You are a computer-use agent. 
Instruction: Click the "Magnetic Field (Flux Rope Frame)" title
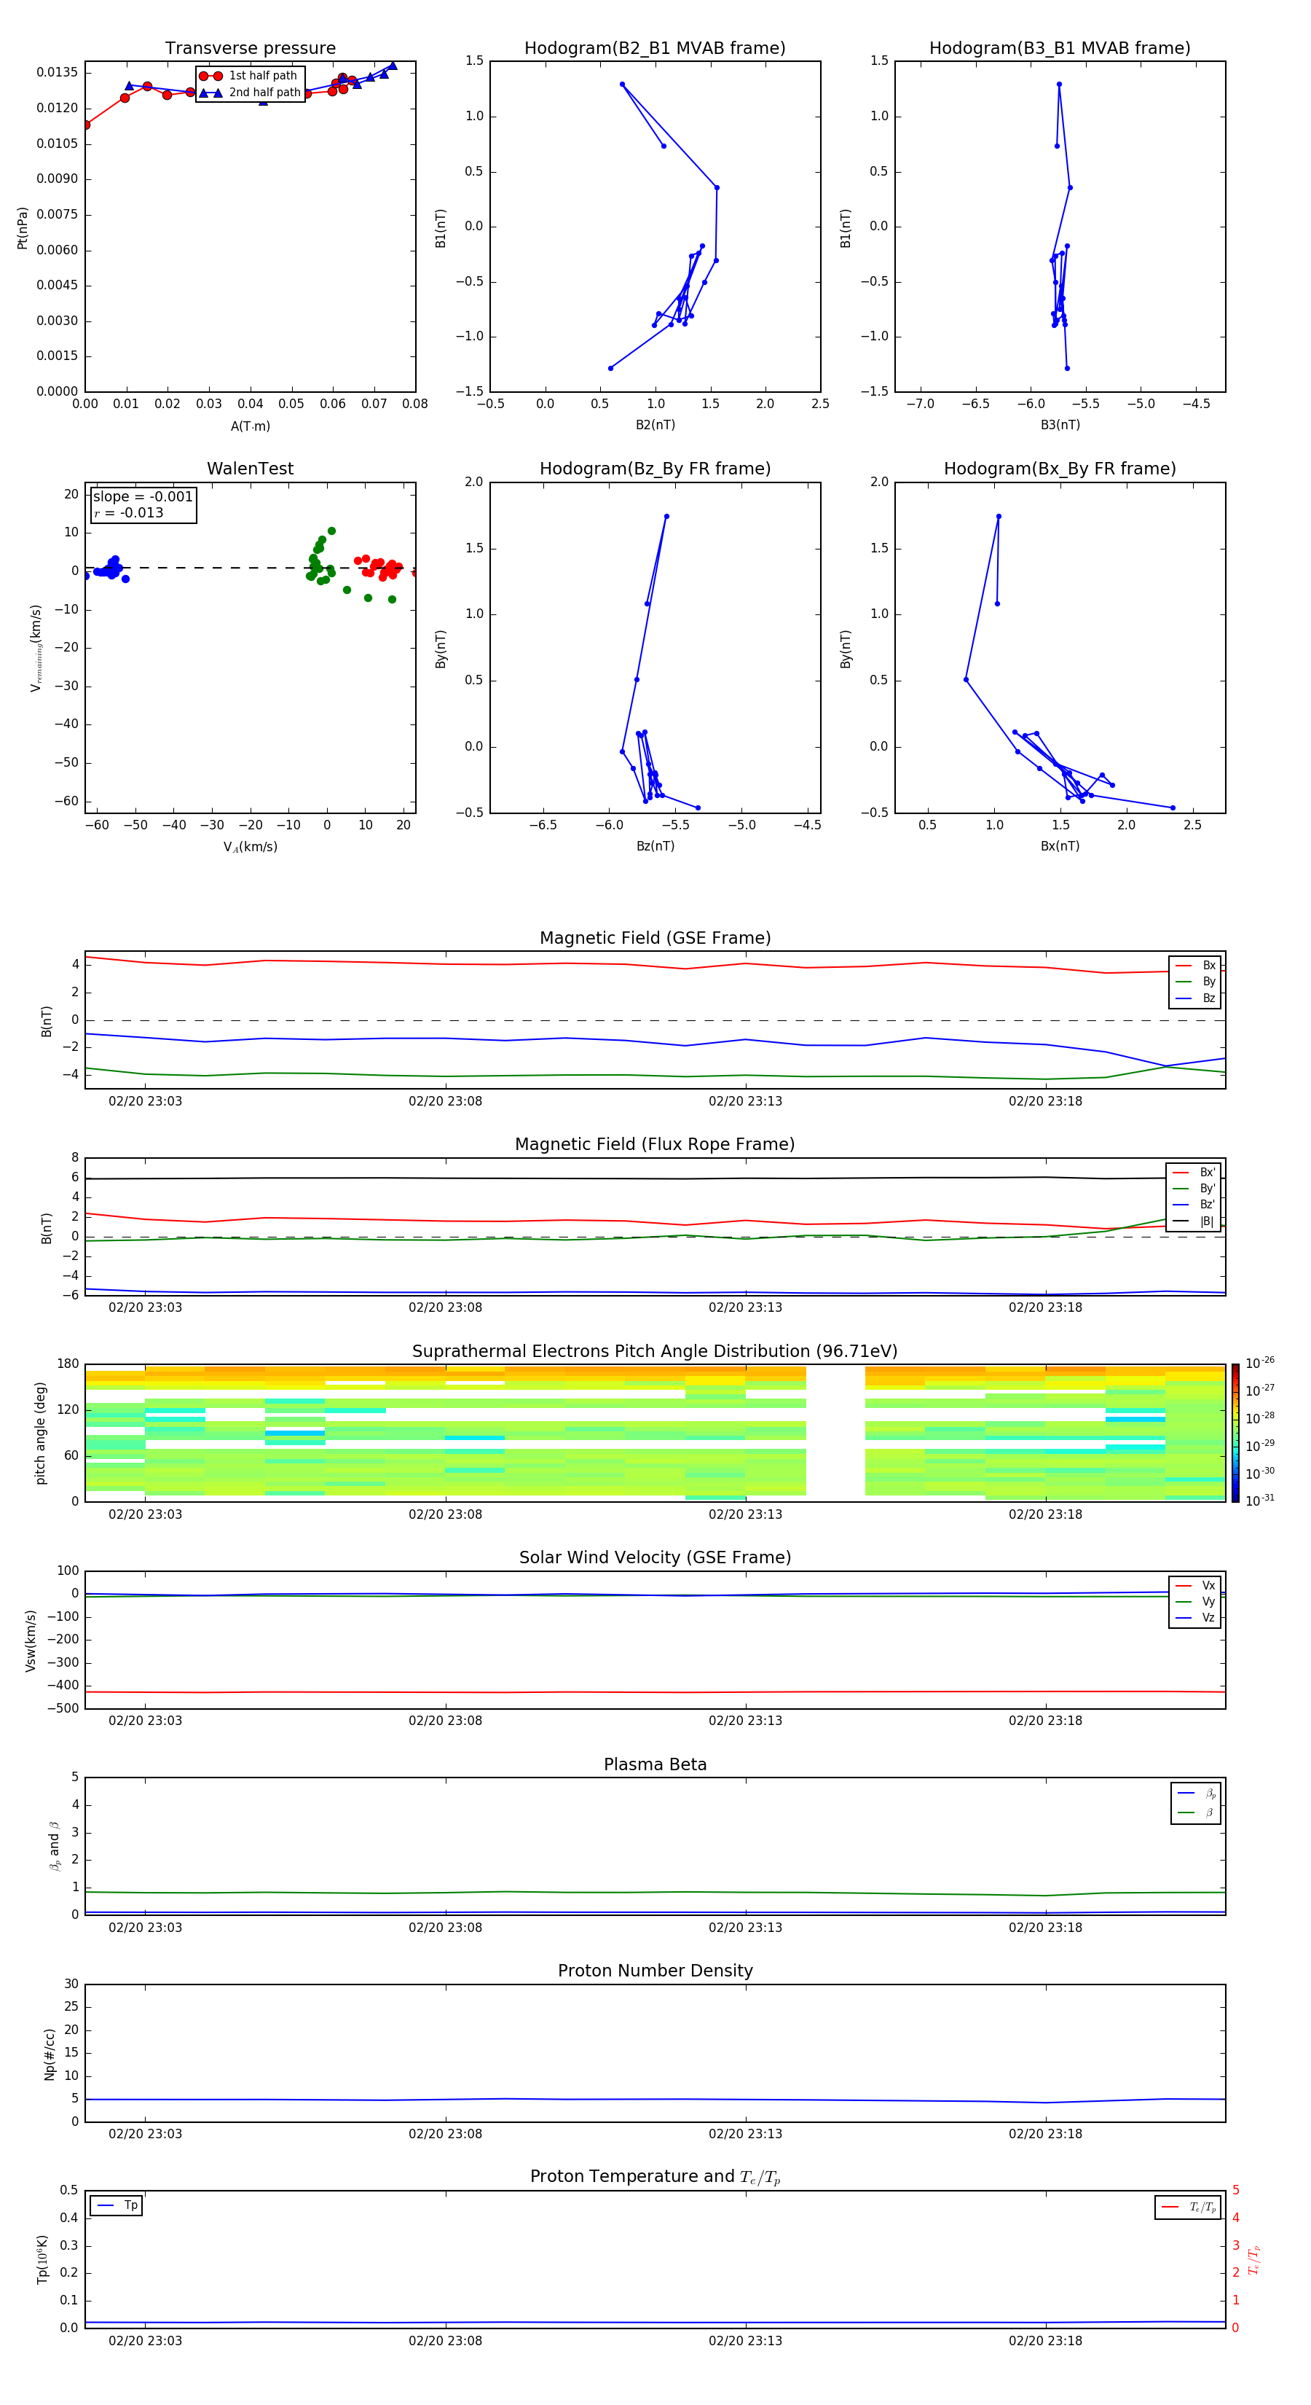[x=655, y=1145]
